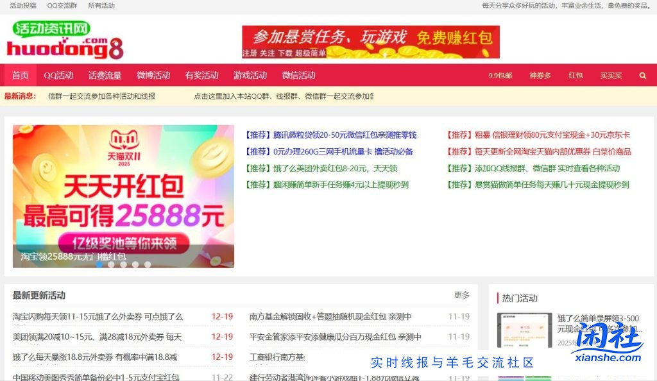Image resolution: width=657 pixels, height=381 pixels.
Task: Click the 红包 nav link
Action: (x=576, y=75)
